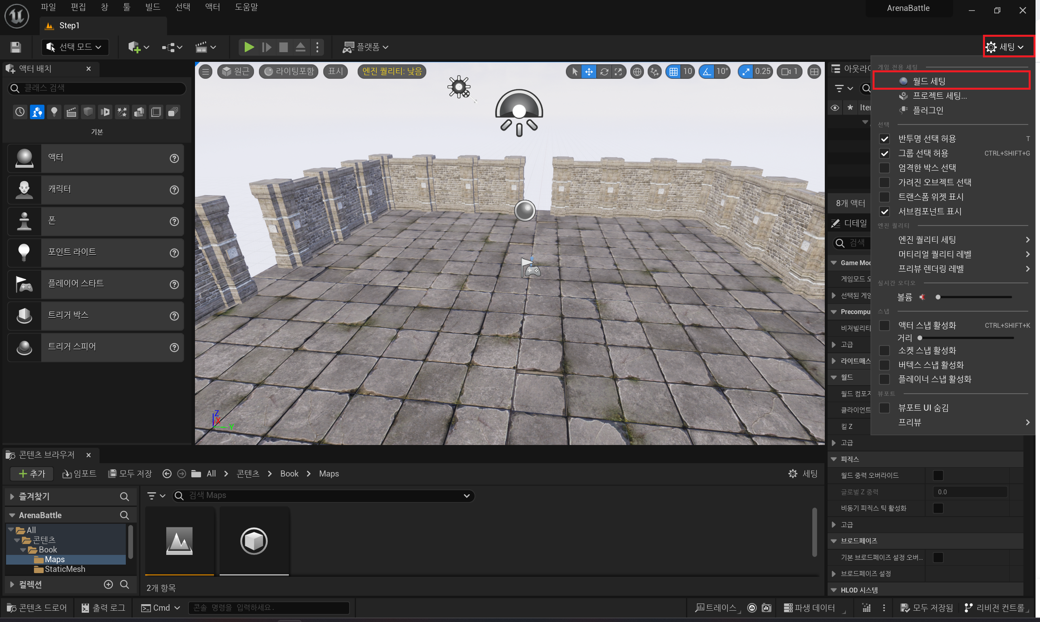Click the Lights category icon in actor placement

[x=54, y=112]
